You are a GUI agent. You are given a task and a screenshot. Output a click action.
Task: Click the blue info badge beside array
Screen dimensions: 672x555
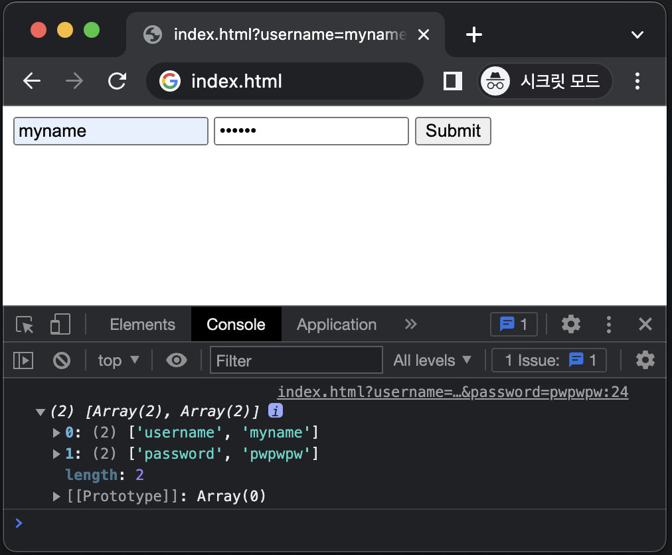[x=275, y=410]
